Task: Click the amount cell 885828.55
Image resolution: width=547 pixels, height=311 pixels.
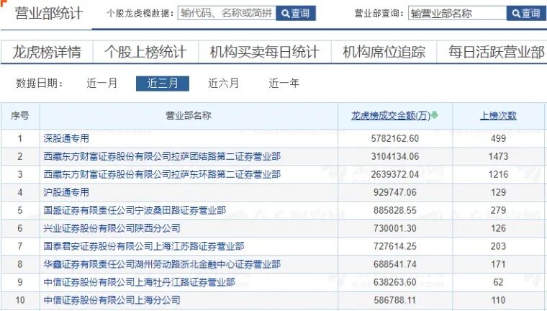Action: click(395, 210)
